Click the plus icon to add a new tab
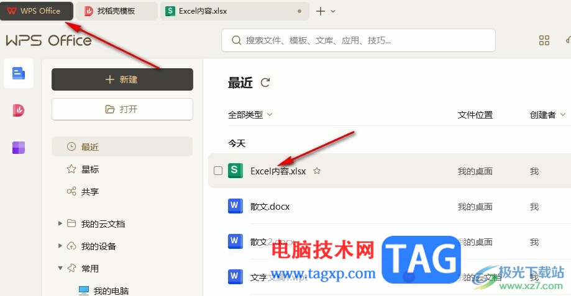Screen dimensions: 571x296 click(321, 11)
